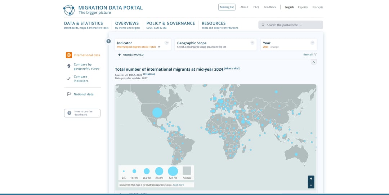Viewport: 389px width, 195px height.
Task: Click the Migration Data Portal logo icon
Action: coord(69,10)
